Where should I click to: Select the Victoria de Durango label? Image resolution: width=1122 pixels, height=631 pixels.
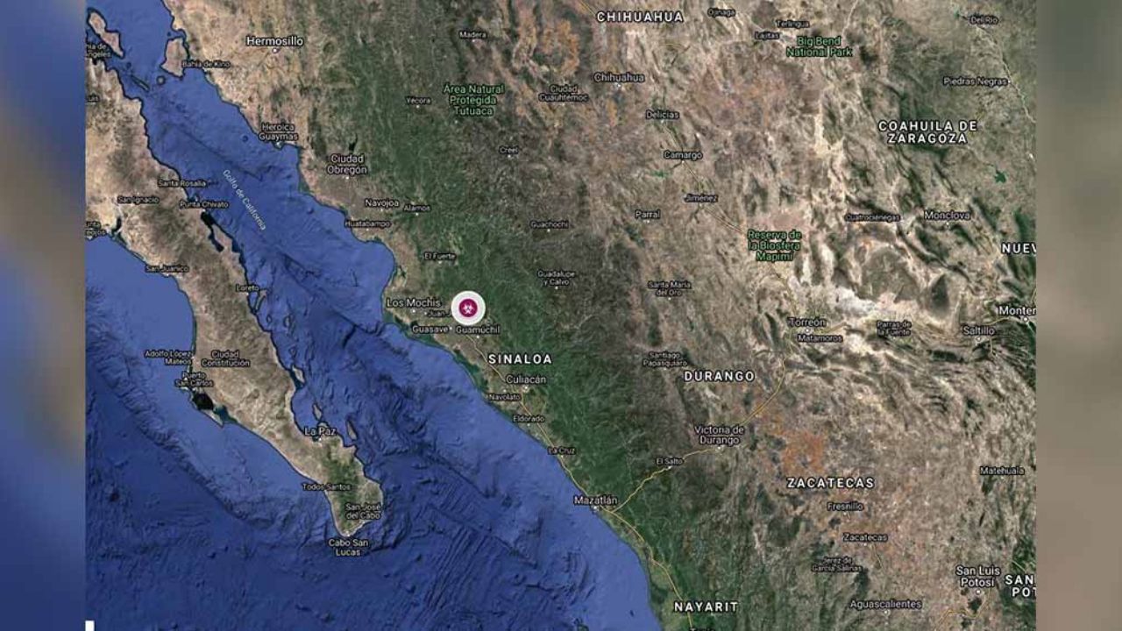(719, 436)
